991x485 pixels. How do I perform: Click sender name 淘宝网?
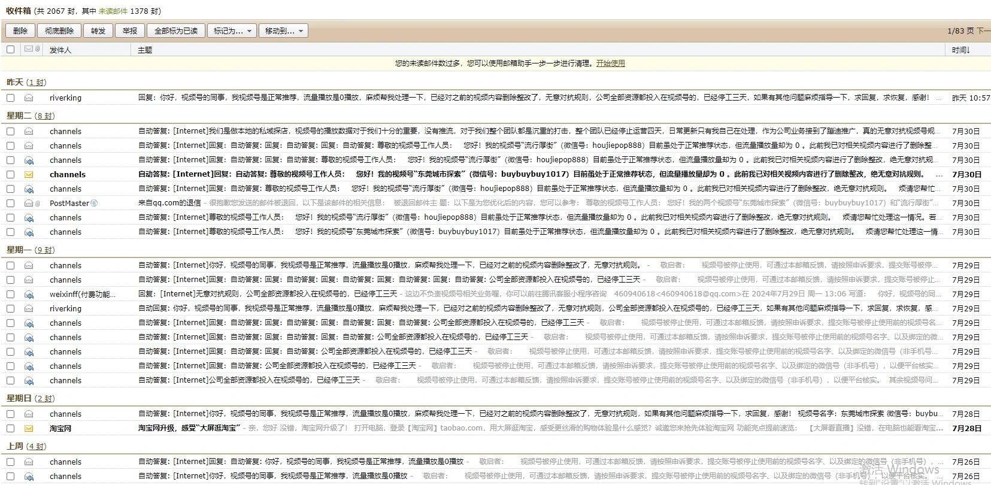60,428
